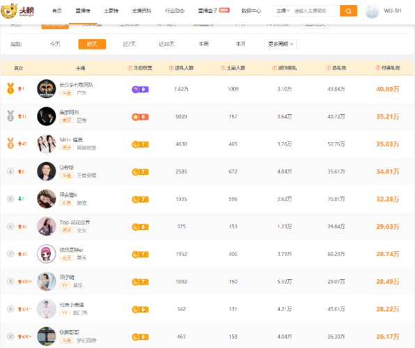The height and width of the screenshot is (348, 415).
Task: Click info icon beside 时均收礼 column header
Action: click(x=274, y=68)
